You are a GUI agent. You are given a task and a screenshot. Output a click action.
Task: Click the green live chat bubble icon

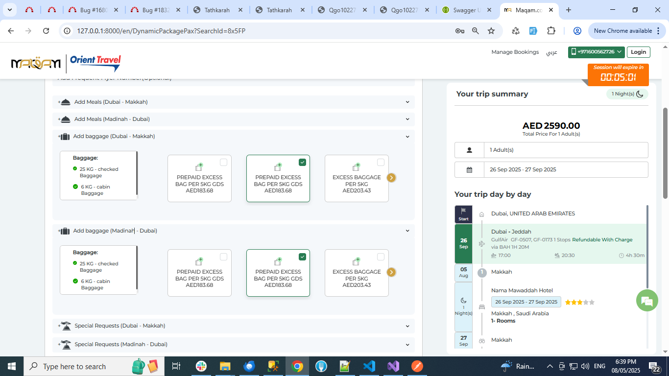pos(646,301)
